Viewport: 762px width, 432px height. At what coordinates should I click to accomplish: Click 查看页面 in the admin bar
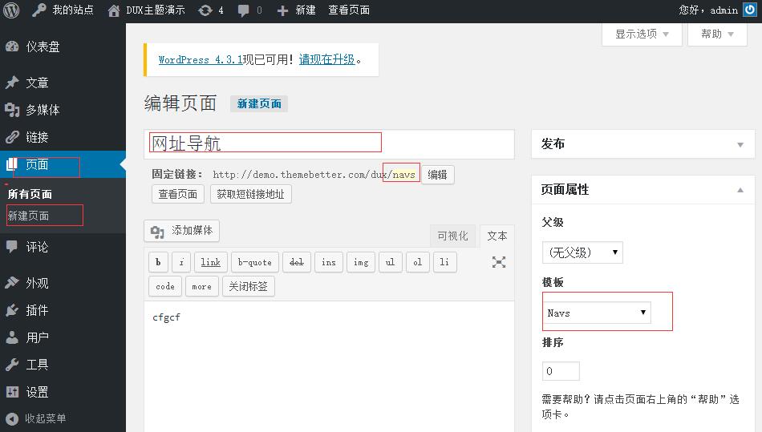[349, 10]
